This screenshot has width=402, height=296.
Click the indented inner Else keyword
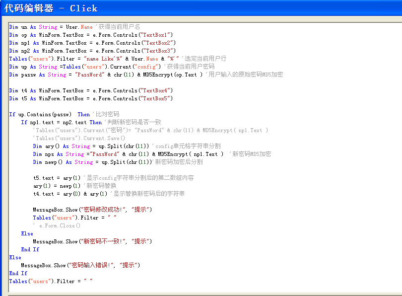(x=27, y=233)
